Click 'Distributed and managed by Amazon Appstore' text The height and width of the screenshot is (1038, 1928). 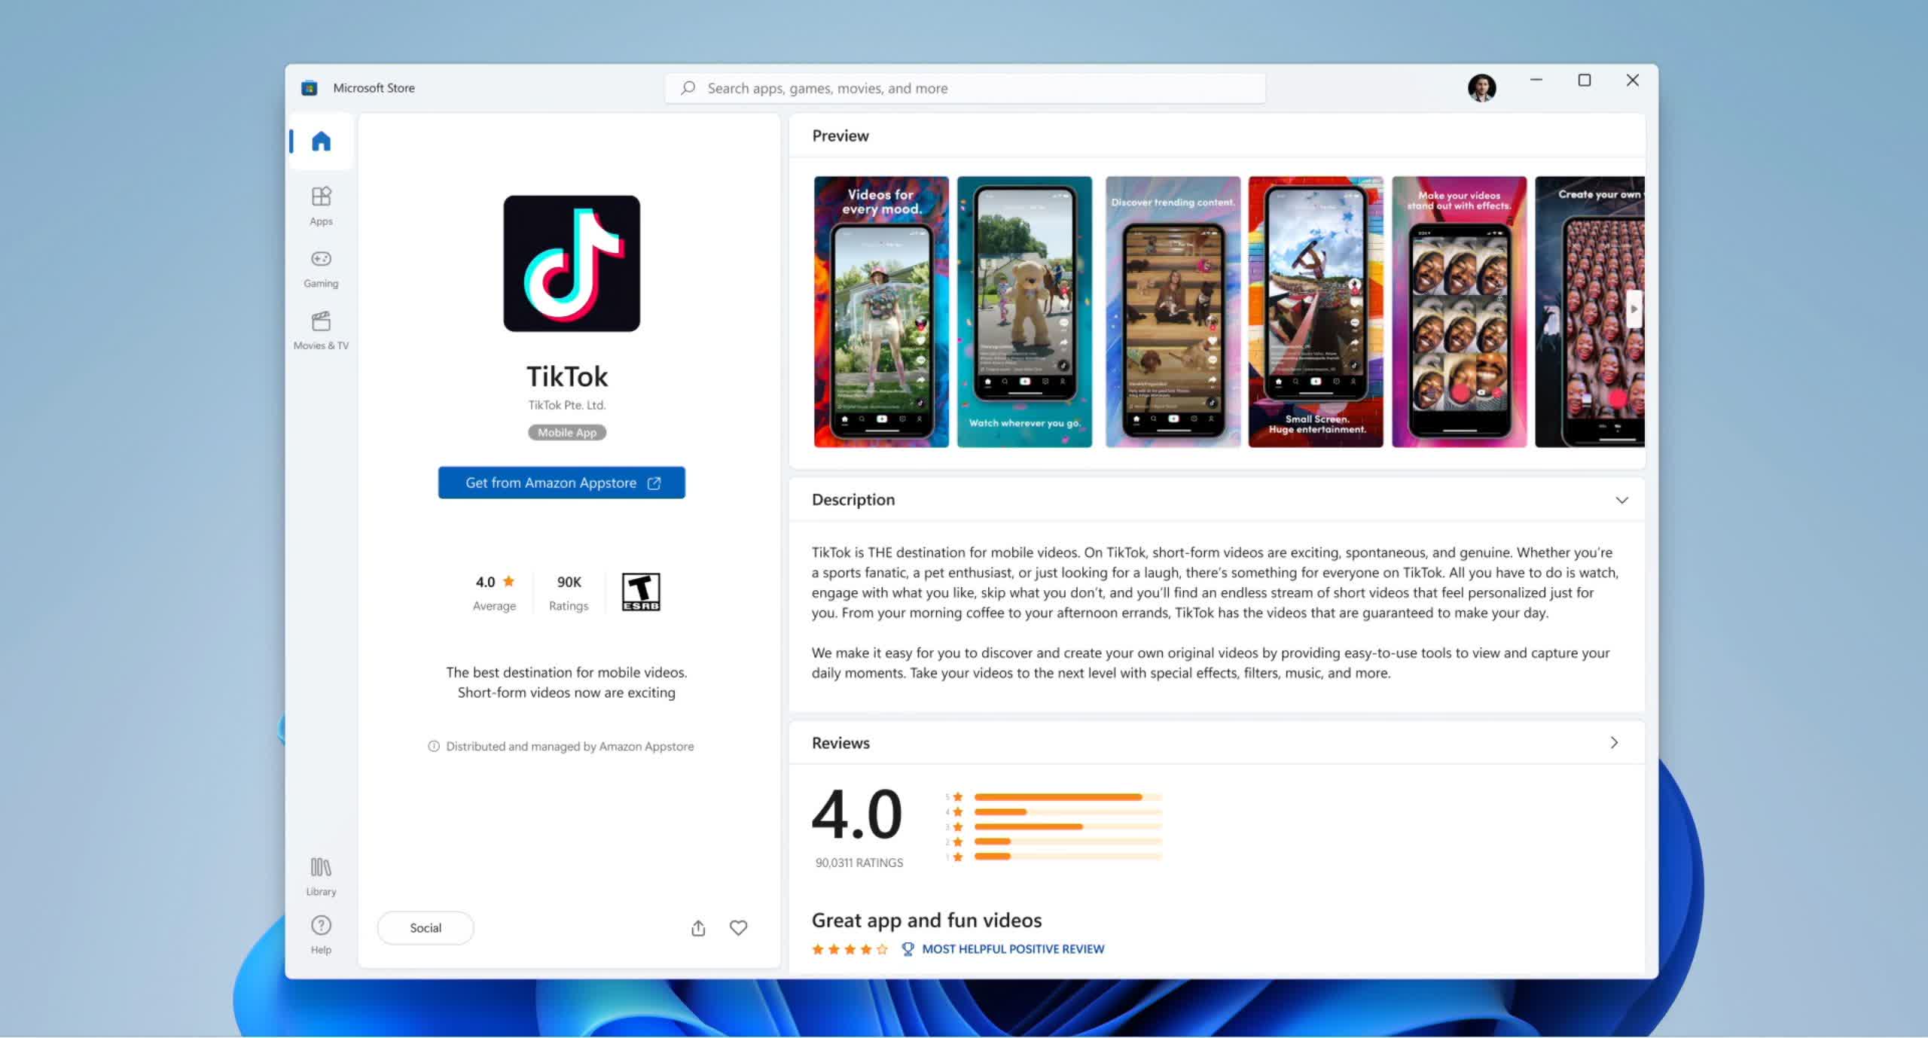(570, 746)
